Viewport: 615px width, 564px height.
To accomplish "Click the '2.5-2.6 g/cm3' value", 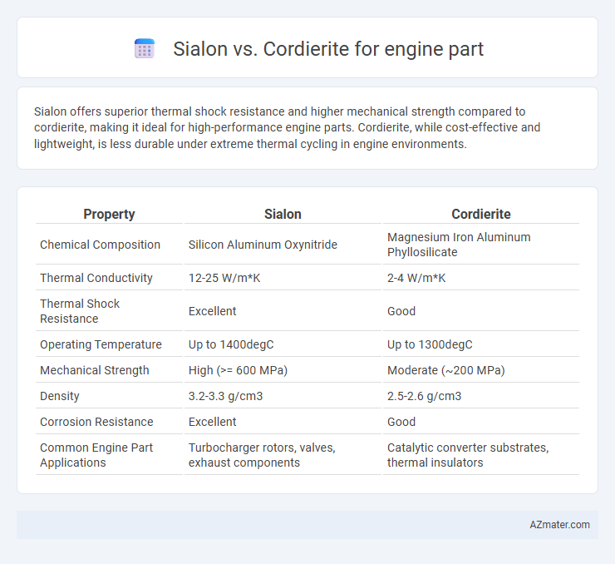I will point(425,396).
